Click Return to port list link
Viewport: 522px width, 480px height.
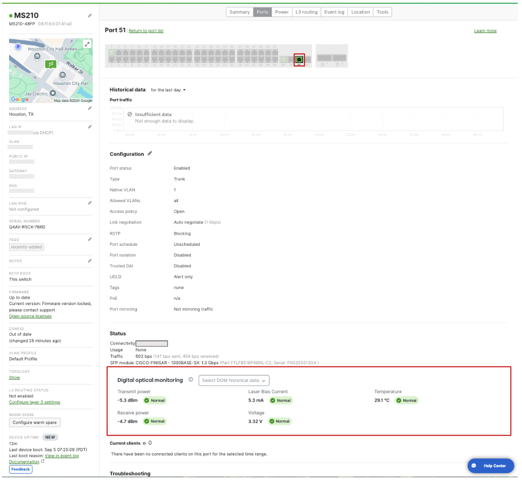coord(146,31)
